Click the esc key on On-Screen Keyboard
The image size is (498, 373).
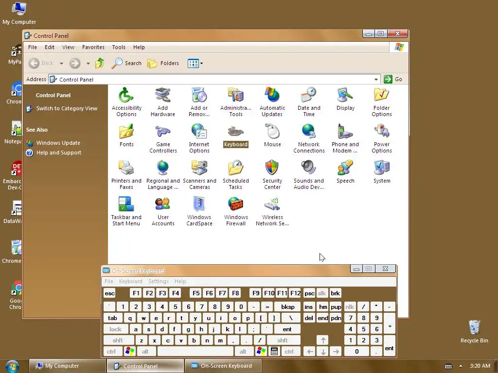pos(109,293)
